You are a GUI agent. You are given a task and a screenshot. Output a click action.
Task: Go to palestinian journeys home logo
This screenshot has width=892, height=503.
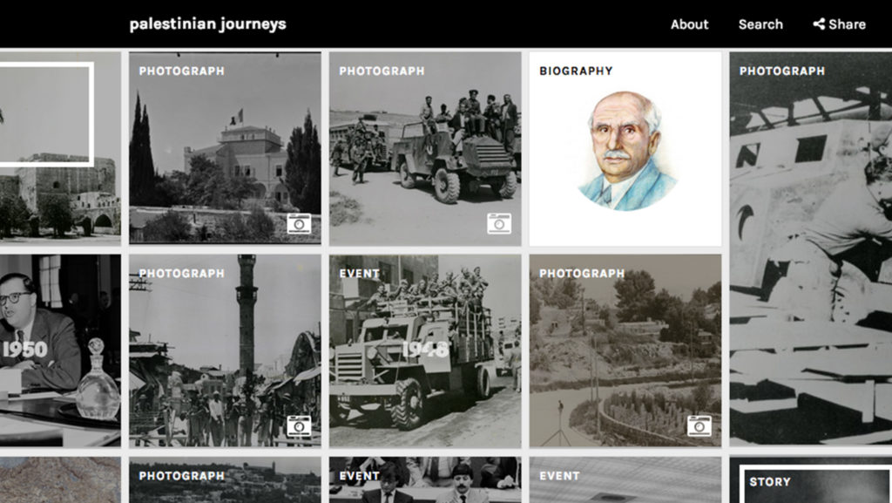(207, 24)
